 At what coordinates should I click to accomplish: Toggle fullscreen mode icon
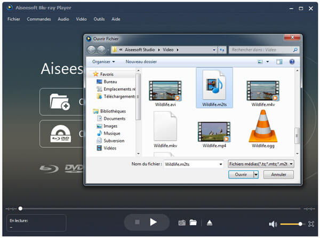311,224
